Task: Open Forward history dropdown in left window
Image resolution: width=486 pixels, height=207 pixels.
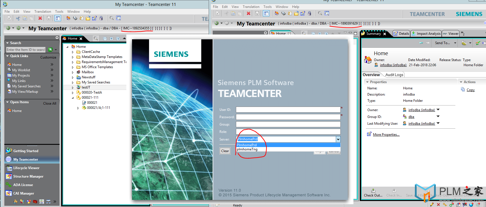Action: pyautogui.click(x=23, y=28)
